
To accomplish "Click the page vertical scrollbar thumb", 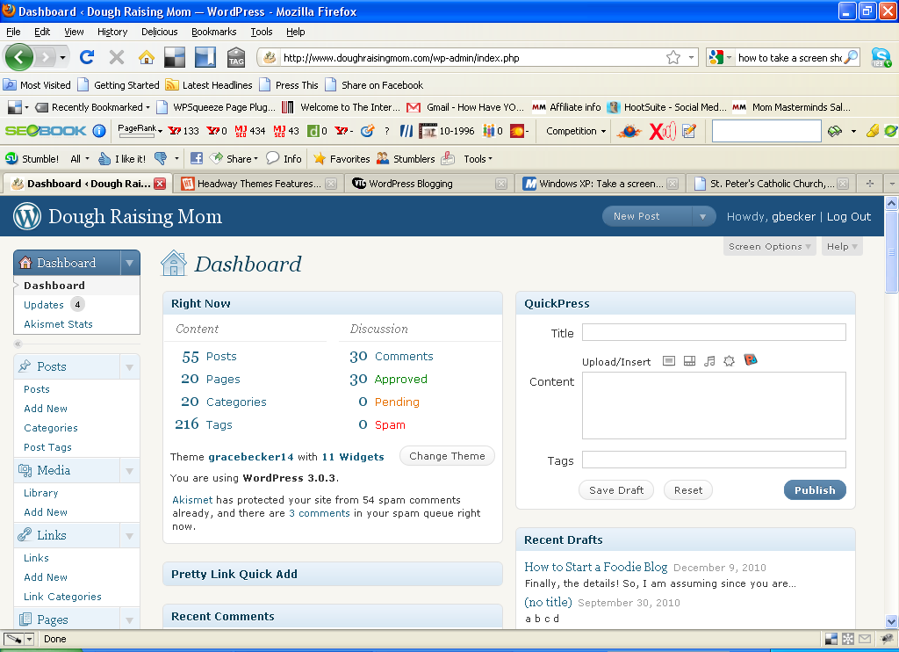I will point(892,251).
